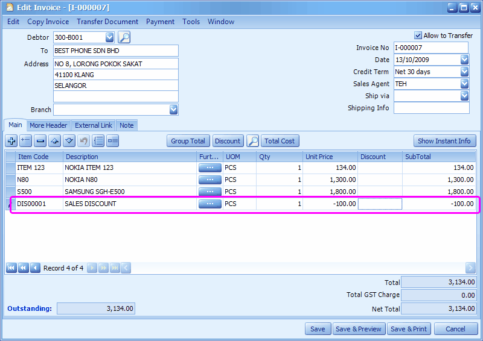Click the Save & Preview button
The height and width of the screenshot is (341, 483).
(x=359, y=329)
